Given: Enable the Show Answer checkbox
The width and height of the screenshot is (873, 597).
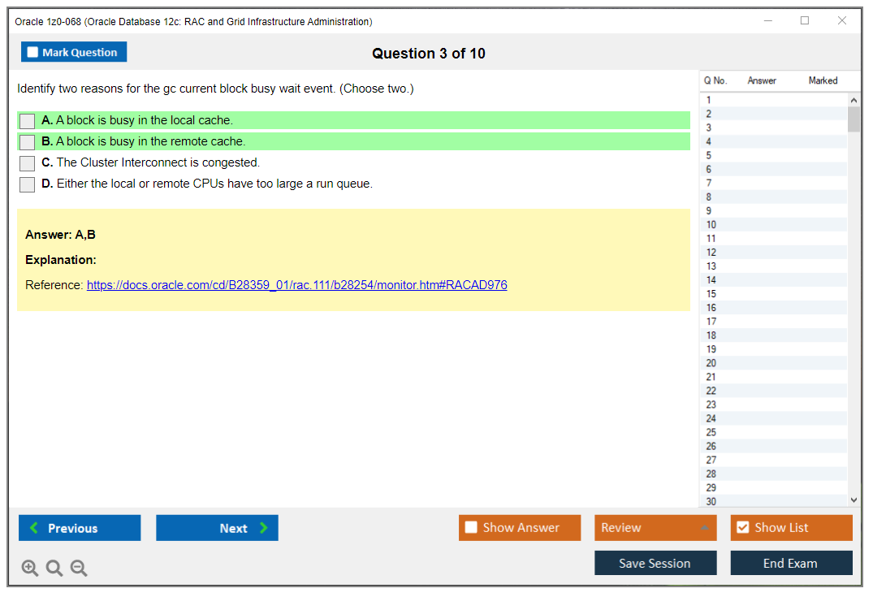Looking at the screenshot, I should [471, 527].
